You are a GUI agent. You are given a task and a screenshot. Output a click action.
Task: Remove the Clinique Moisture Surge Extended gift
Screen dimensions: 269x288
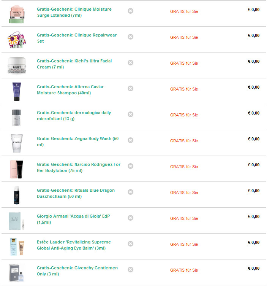130,11
